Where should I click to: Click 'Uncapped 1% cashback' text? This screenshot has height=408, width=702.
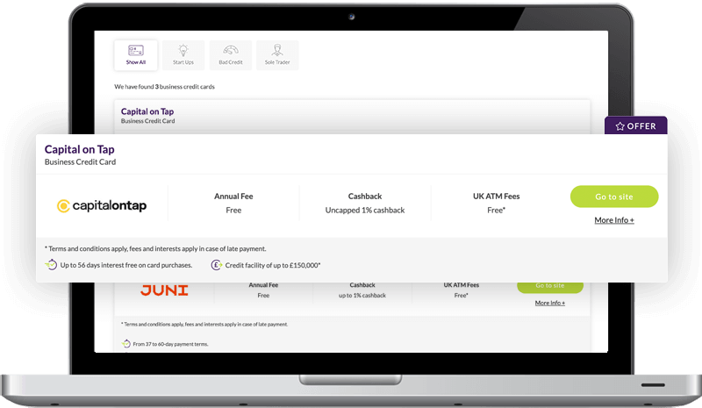(365, 210)
